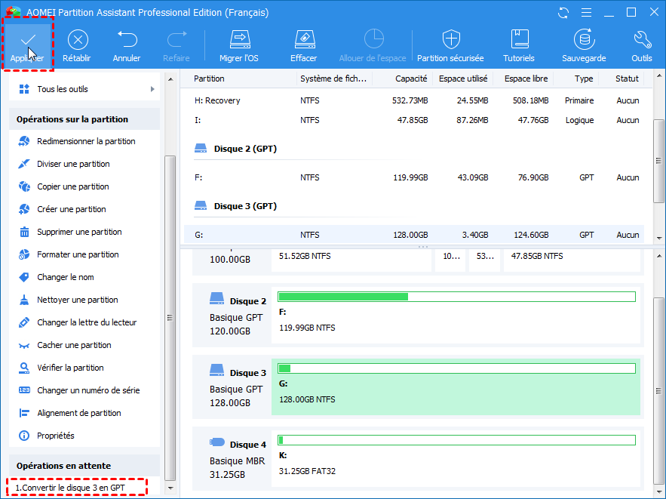Click the Appliquer checkmark icon
666x499 pixels.
pos(28,40)
